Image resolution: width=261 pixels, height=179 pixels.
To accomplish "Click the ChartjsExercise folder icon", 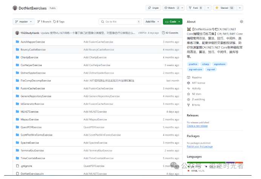I will coord(17,57).
